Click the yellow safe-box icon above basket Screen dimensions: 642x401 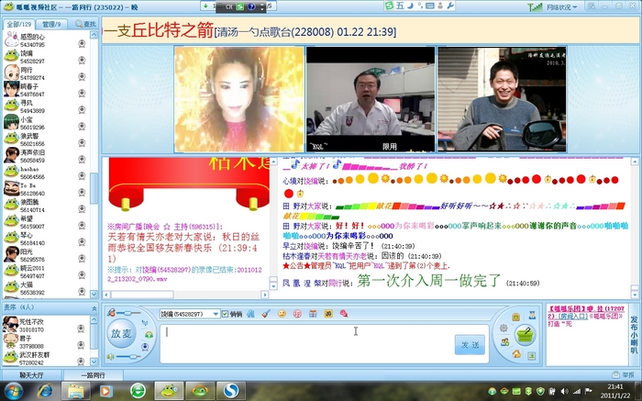515,317
